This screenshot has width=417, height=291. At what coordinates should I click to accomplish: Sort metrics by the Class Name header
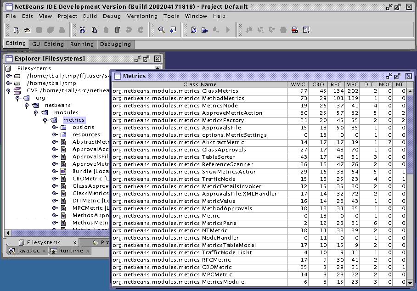coord(200,84)
